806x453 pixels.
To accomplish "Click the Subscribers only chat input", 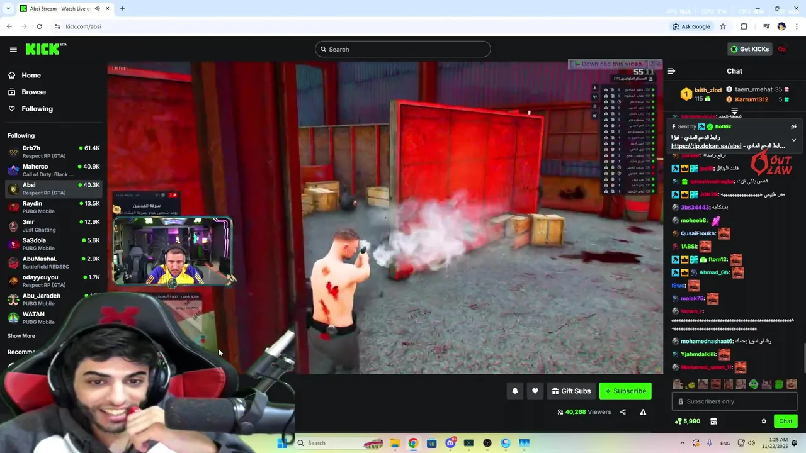I will click(x=734, y=401).
